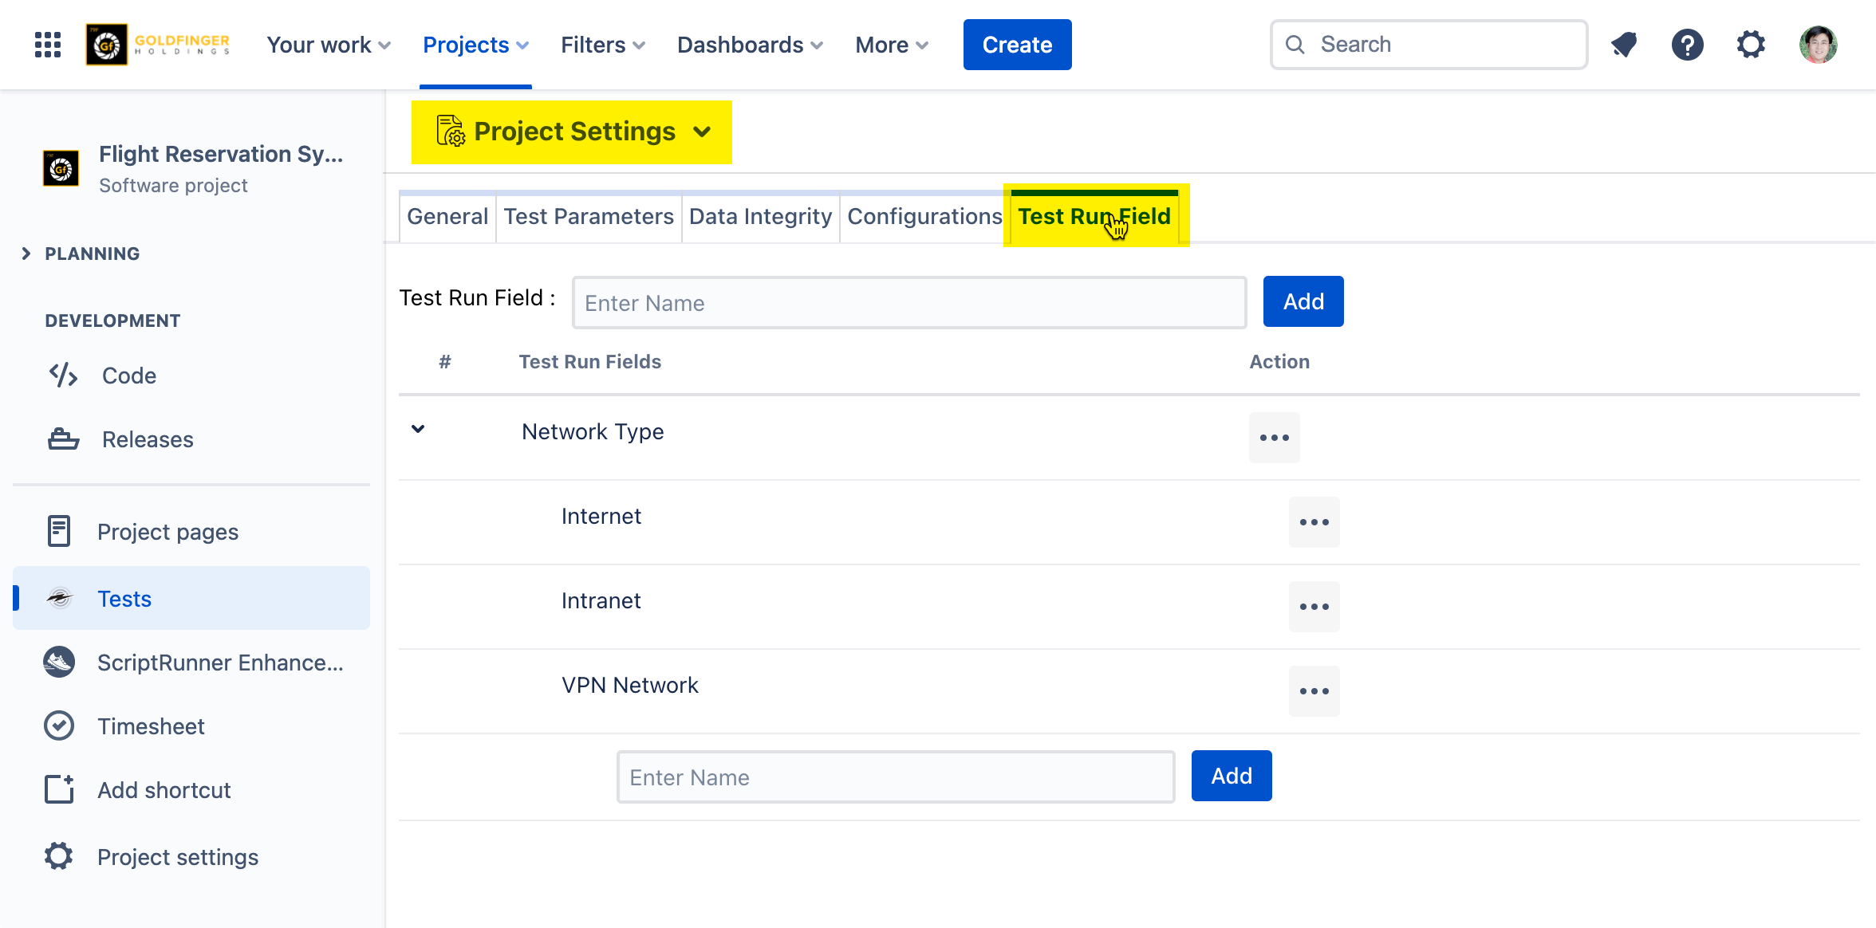This screenshot has height=928, width=1876.
Task: Open Releases in the sidebar
Action: pyautogui.click(x=148, y=439)
